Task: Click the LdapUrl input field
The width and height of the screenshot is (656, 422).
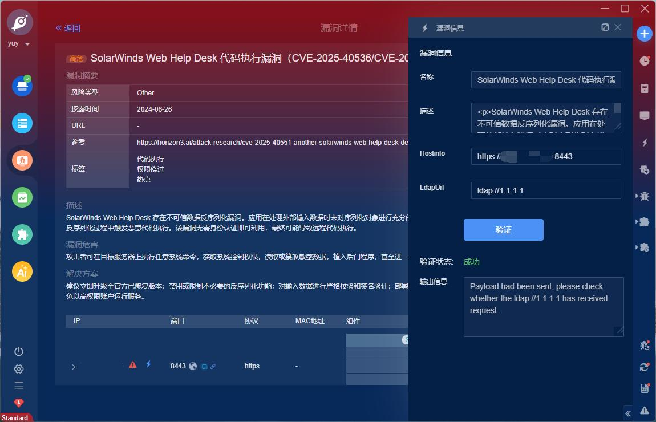Action: click(545, 190)
